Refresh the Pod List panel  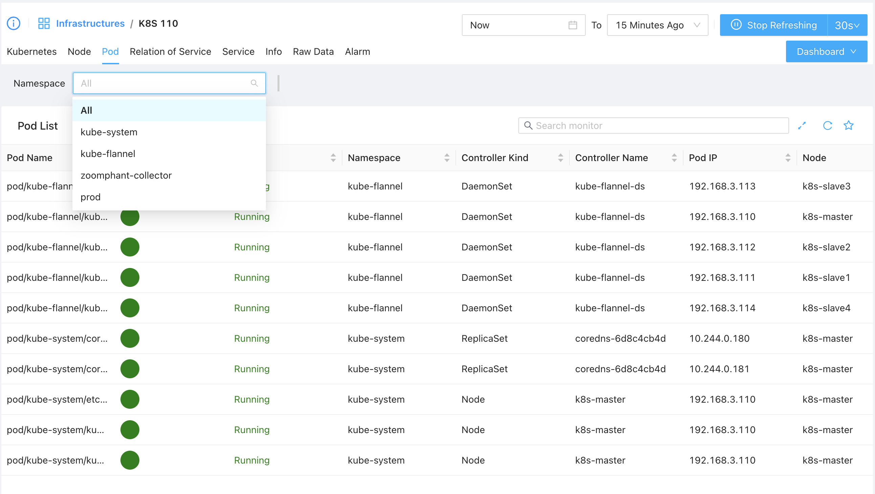pyautogui.click(x=827, y=126)
